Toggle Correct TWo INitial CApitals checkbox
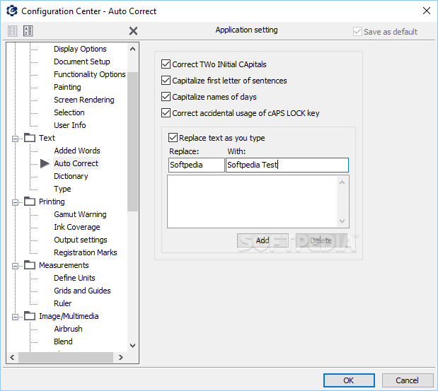 [x=166, y=64]
